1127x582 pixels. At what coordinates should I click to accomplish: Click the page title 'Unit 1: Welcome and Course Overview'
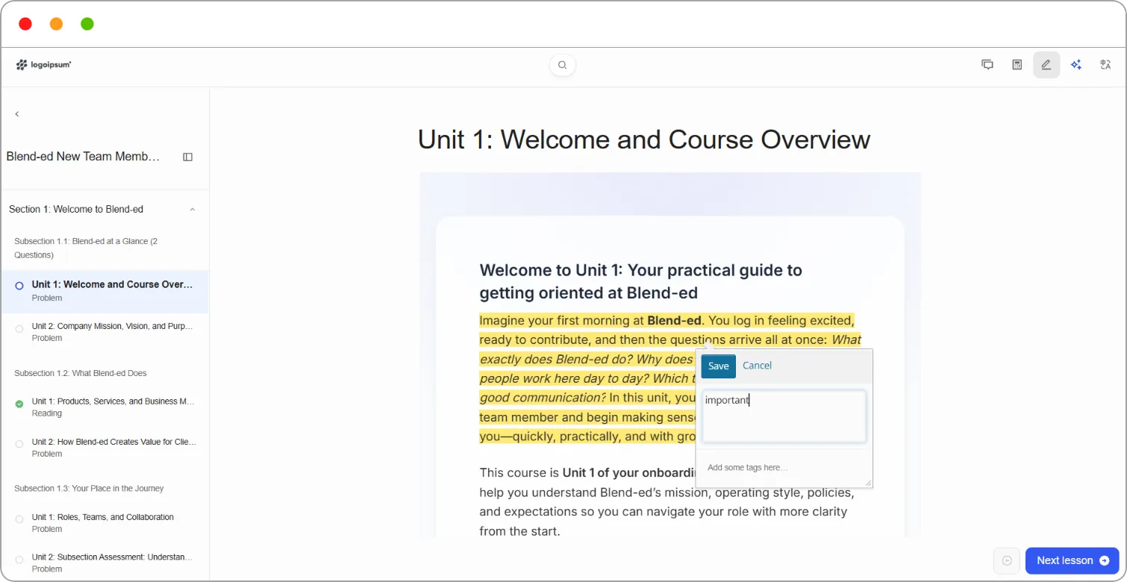[643, 140]
